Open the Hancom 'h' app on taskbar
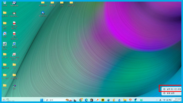Image resolution: width=183 pixels, height=103 pixels. (x=97, y=100)
